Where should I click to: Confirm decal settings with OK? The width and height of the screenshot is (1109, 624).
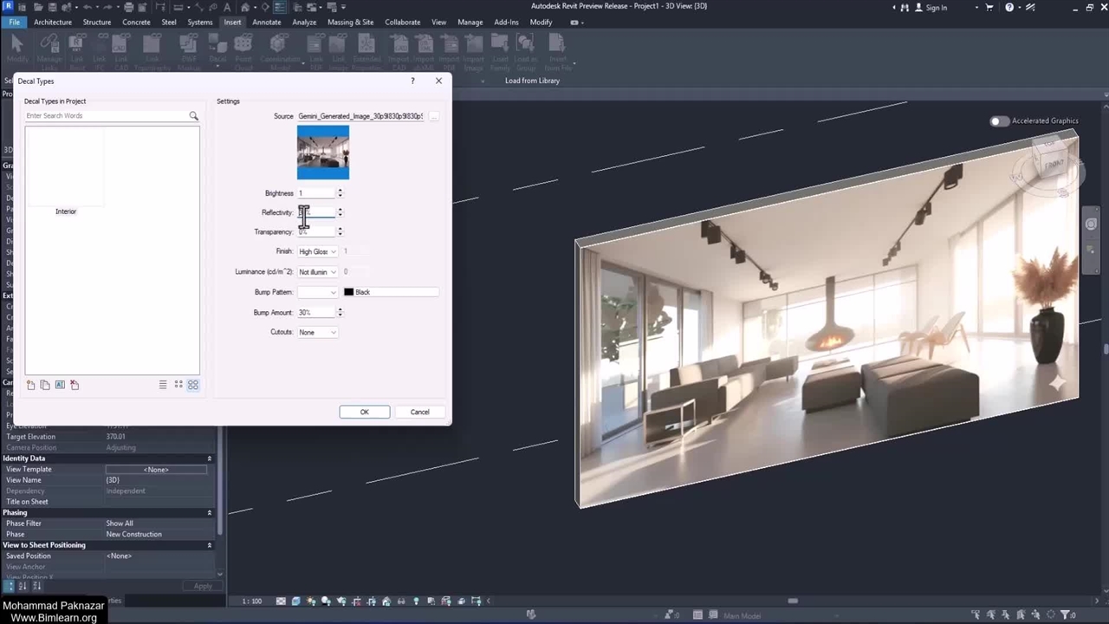[364, 412]
